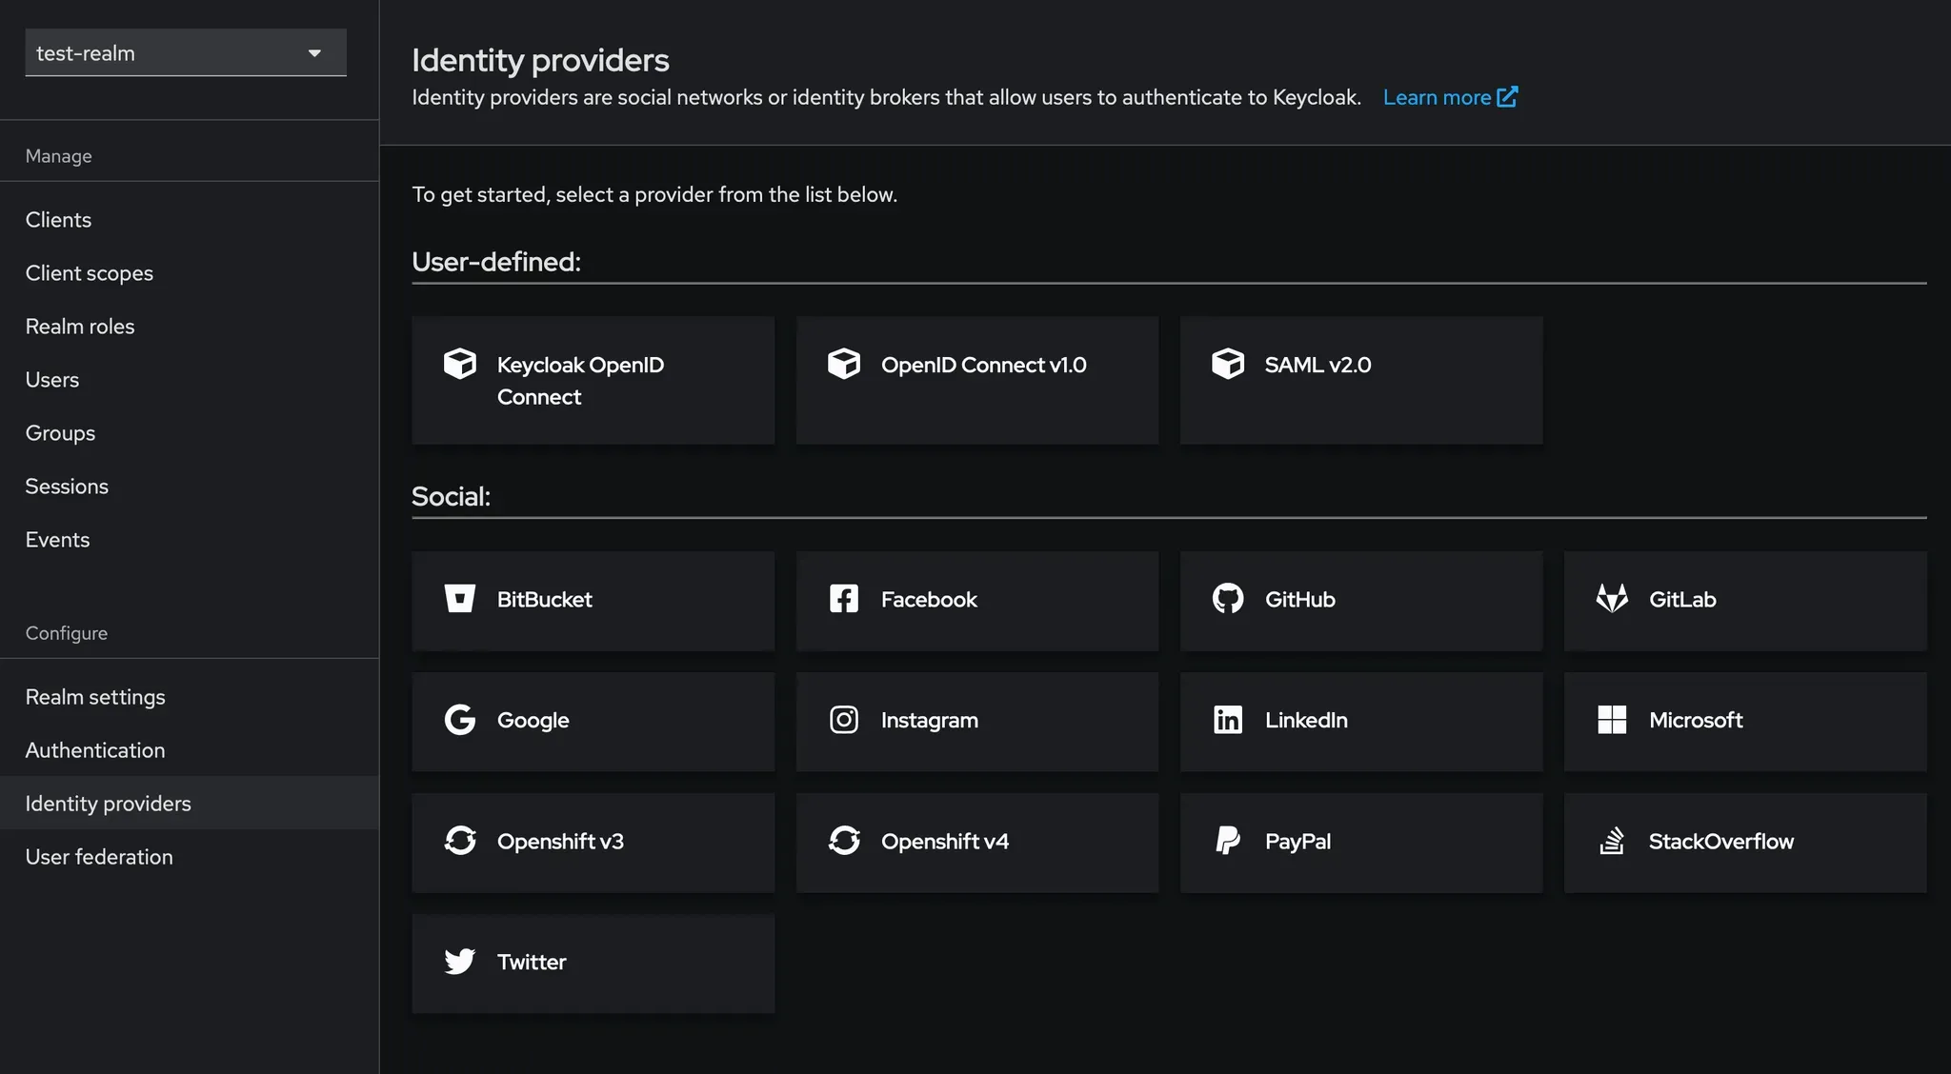The width and height of the screenshot is (1951, 1074).
Task: Select the StackOverflow label on the card
Action: [1720, 842]
